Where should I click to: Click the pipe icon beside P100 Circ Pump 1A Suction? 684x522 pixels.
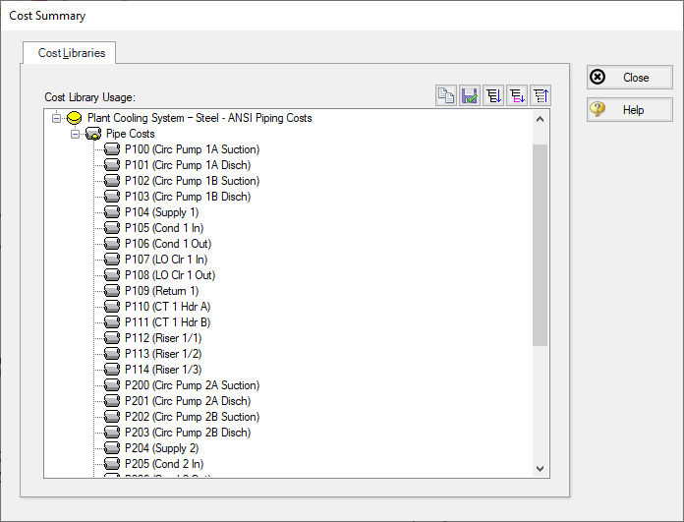click(x=112, y=149)
